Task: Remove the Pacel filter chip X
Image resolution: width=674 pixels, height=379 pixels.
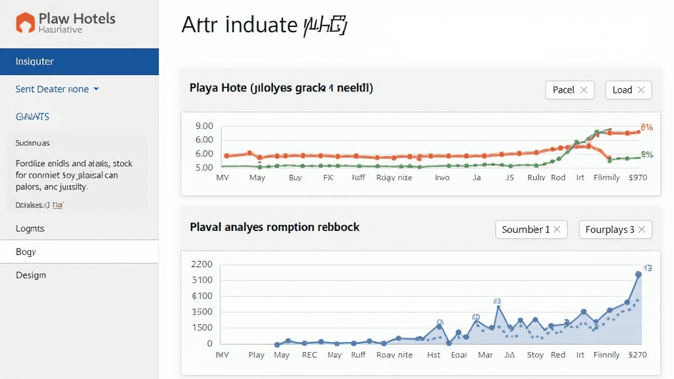Action: (583, 90)
